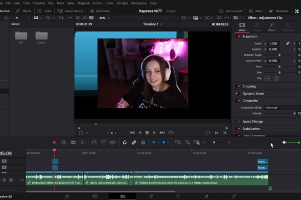This screenshot has height=200, width=301.
Task: Switch to the Effects tab in Inspector
Action: coord(271,27)
